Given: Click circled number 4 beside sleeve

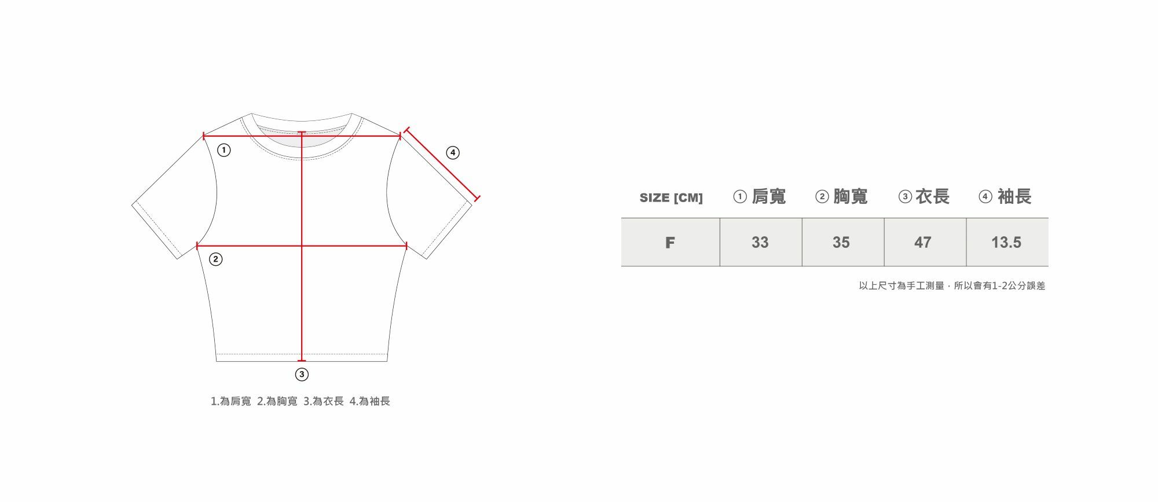Looking at the screenshot, I should pyautogui.click(x=453, y=153).
